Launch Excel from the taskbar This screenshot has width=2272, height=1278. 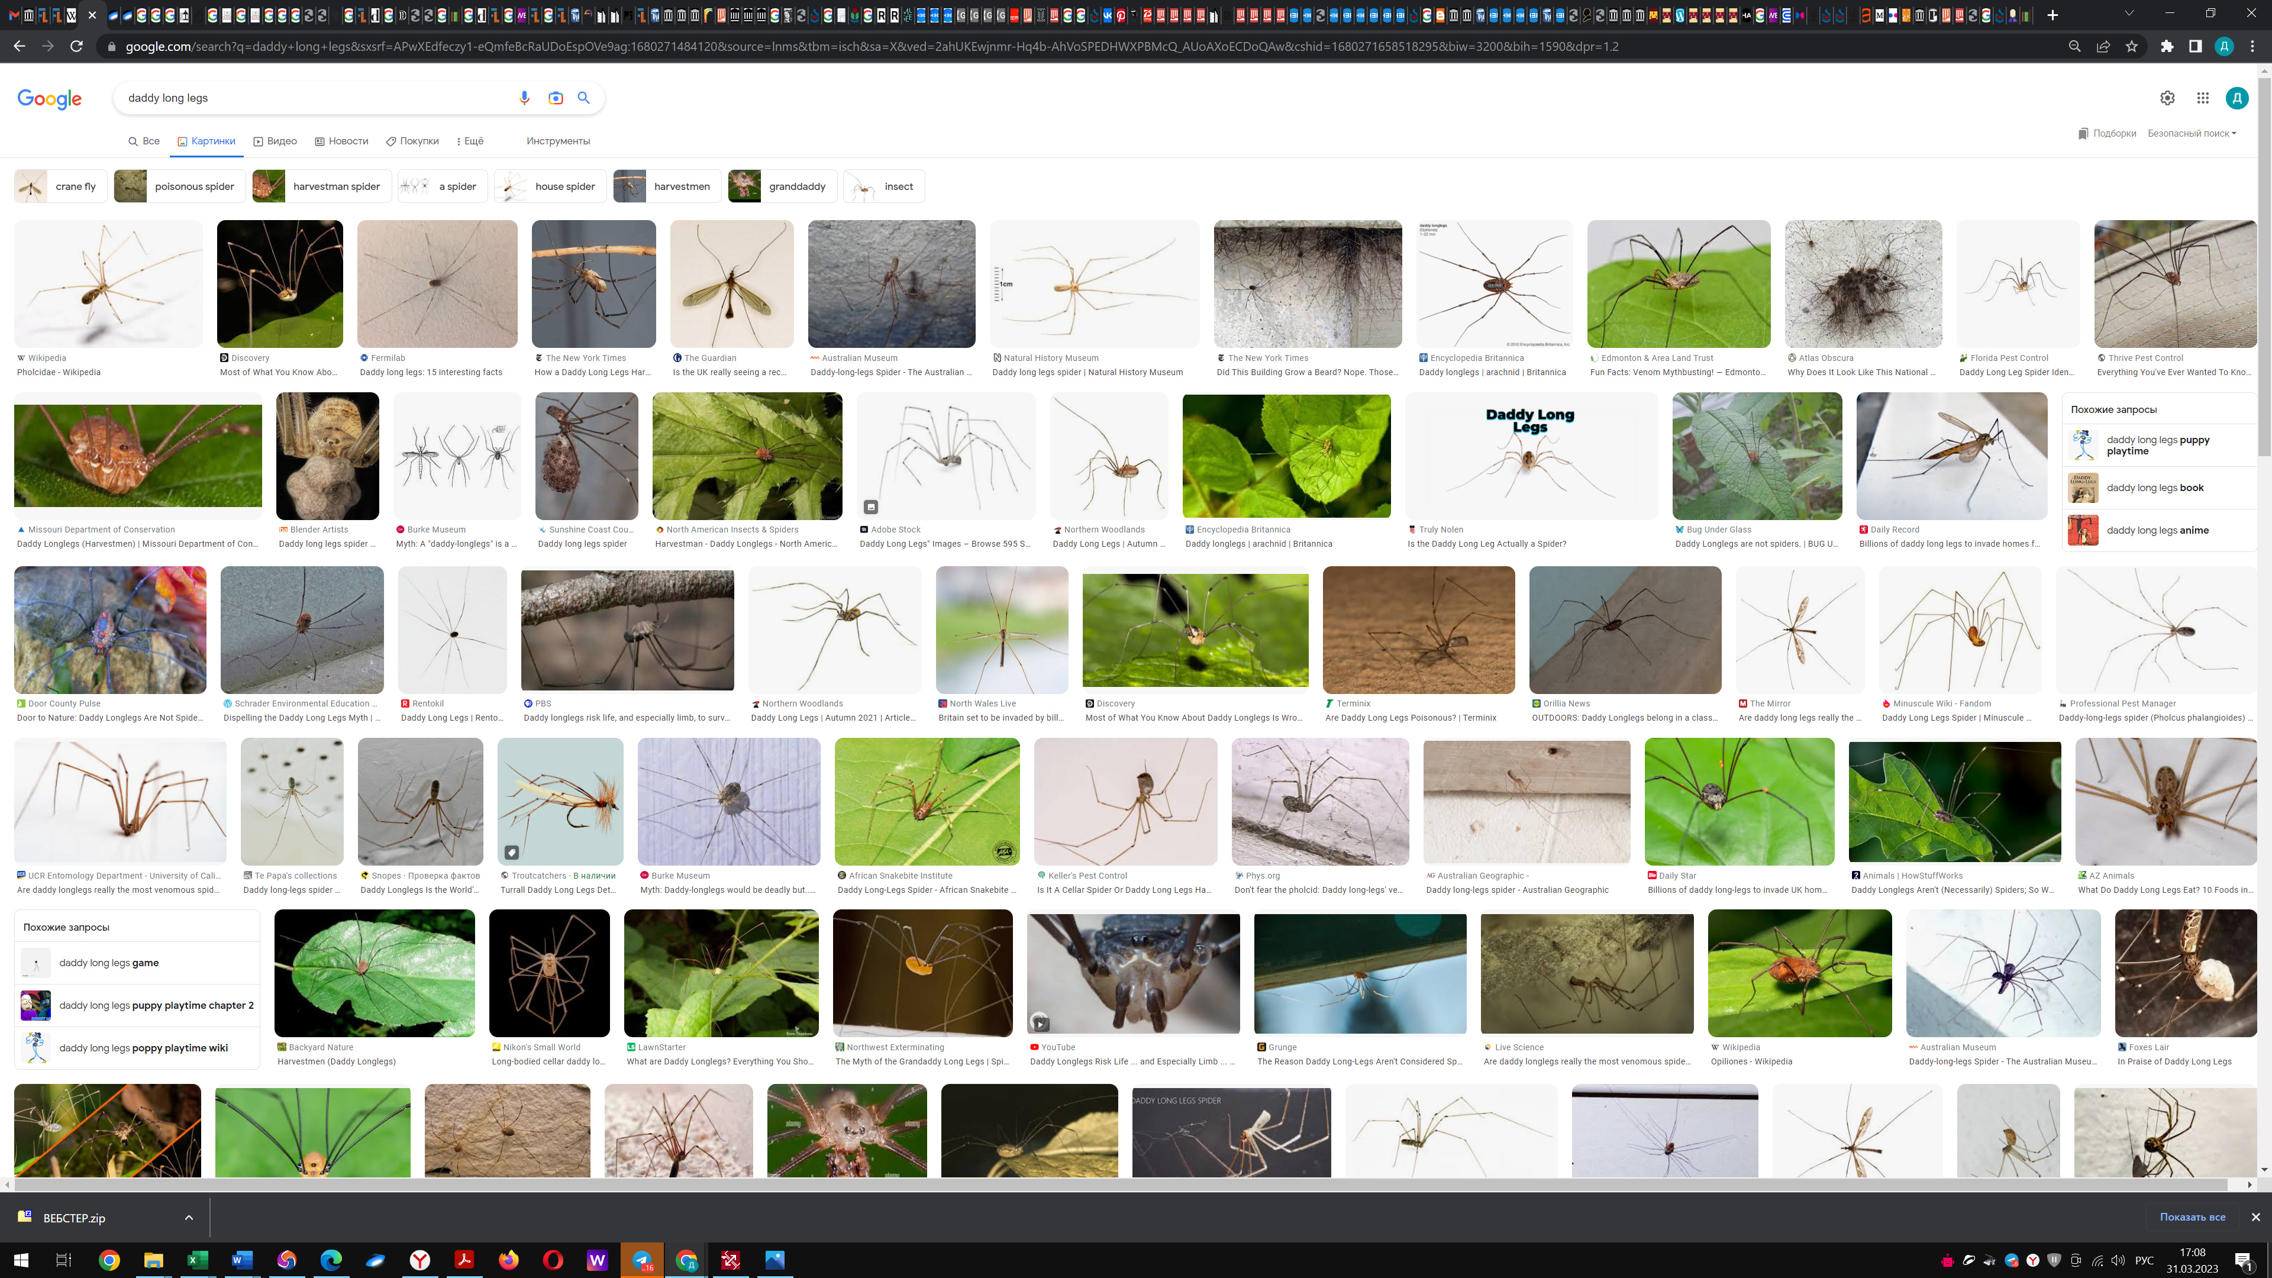click(198, 1260)
